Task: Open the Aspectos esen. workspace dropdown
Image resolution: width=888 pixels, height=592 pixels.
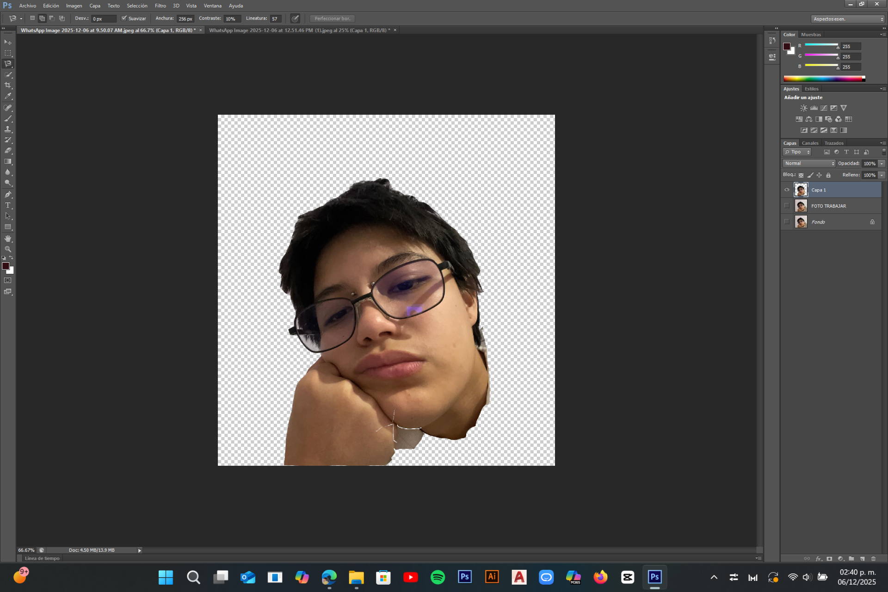Action: point(848,19)
